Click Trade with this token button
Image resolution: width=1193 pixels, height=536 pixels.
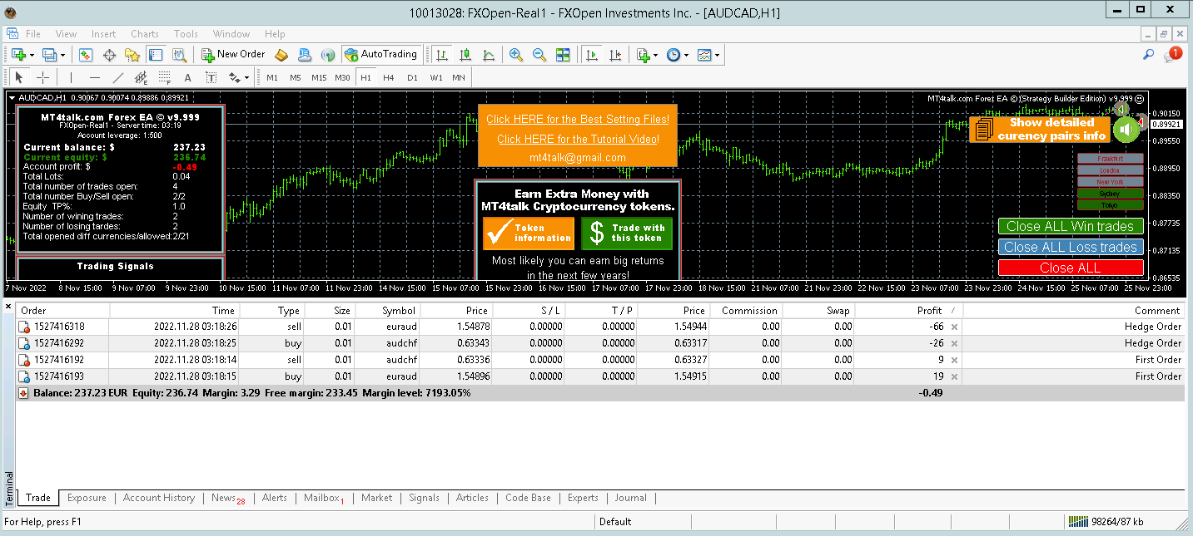click(x=627, y=234)
